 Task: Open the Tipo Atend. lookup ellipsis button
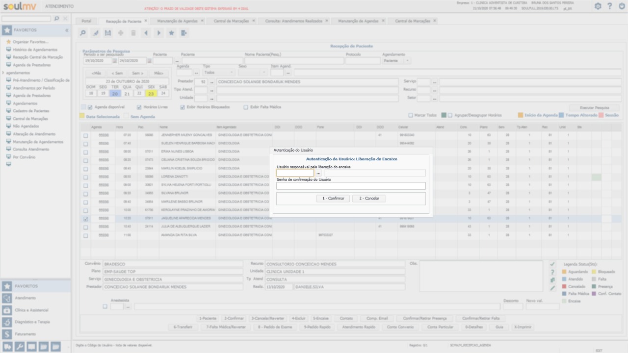(x=212, y=90)
